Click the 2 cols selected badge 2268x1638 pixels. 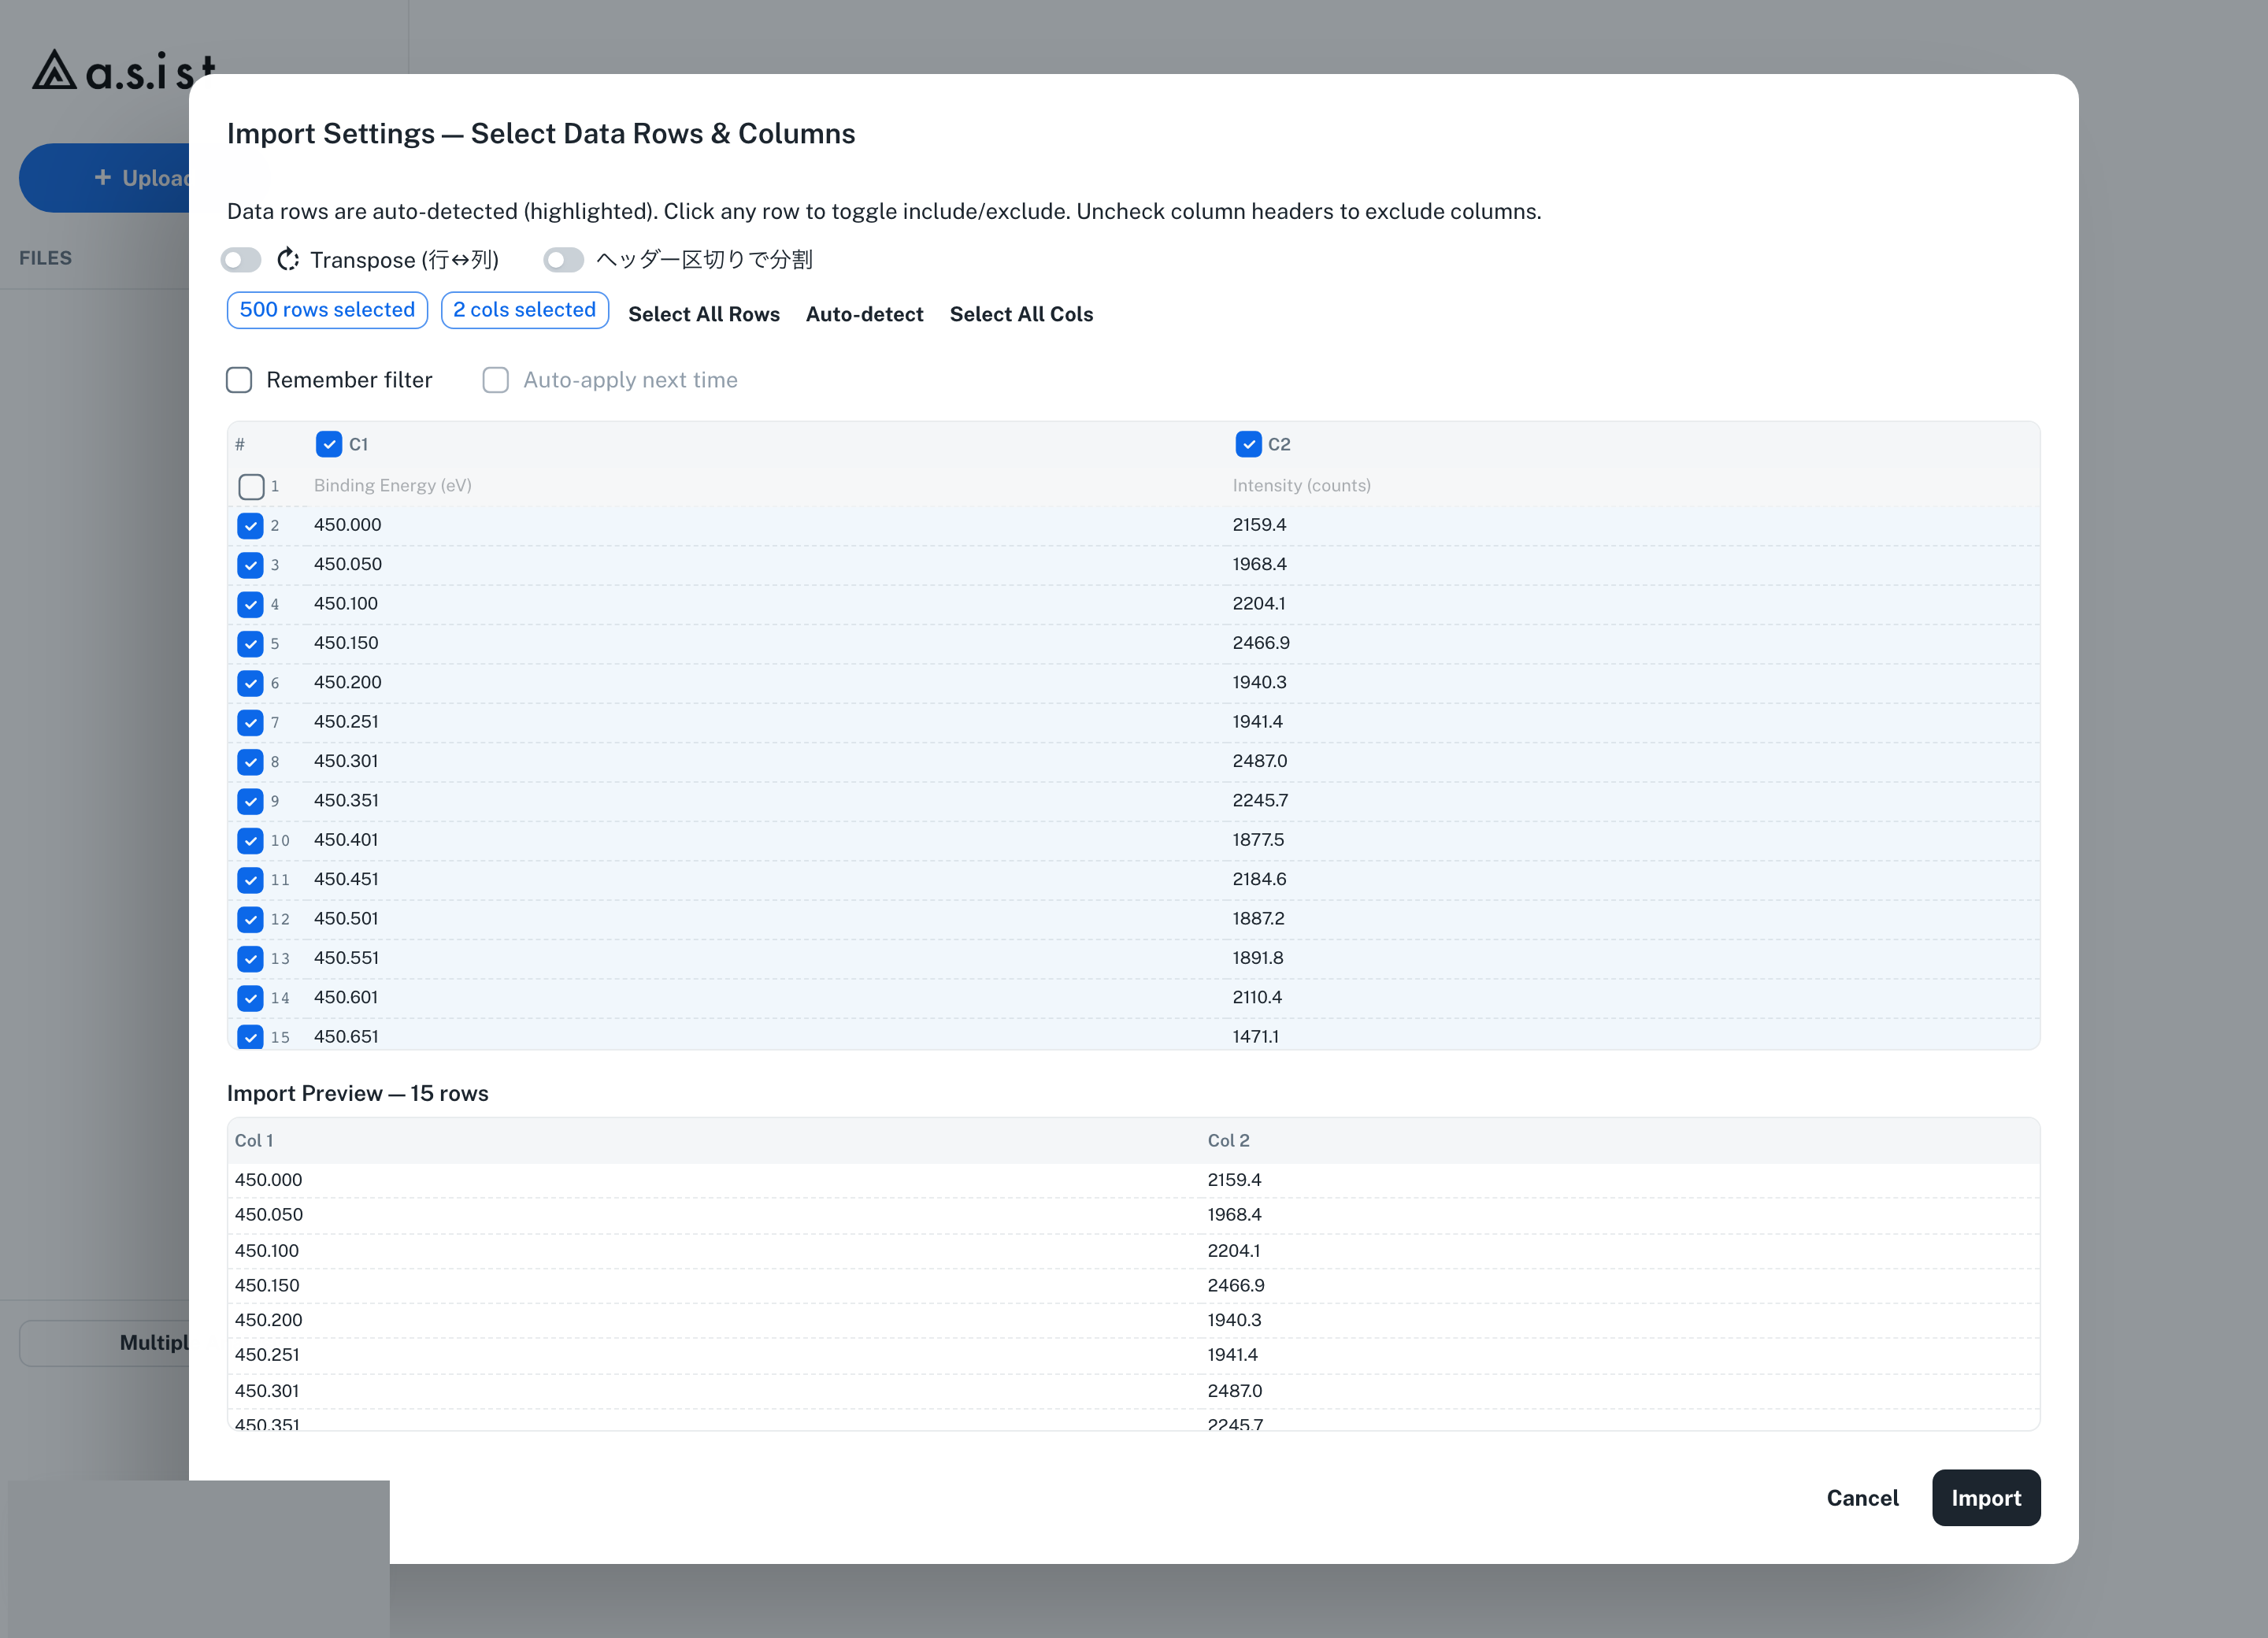(525, 310)
